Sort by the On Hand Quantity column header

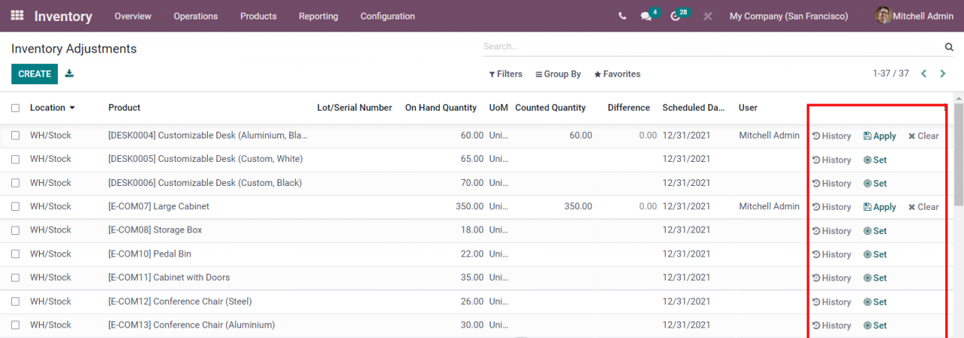click(x=441, y=108)
